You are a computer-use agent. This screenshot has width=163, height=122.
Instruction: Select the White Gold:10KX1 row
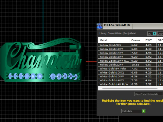tap(130, 73)
